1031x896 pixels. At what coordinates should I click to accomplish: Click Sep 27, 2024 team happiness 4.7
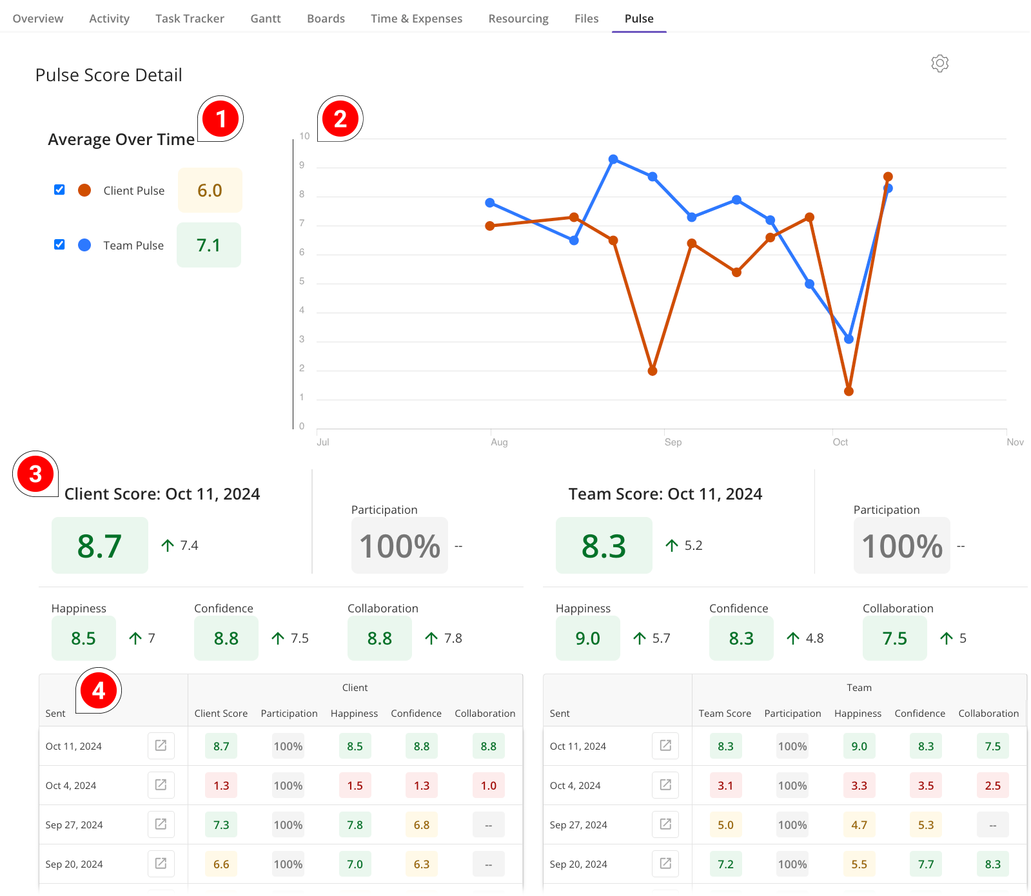click(x=859, y=824)
